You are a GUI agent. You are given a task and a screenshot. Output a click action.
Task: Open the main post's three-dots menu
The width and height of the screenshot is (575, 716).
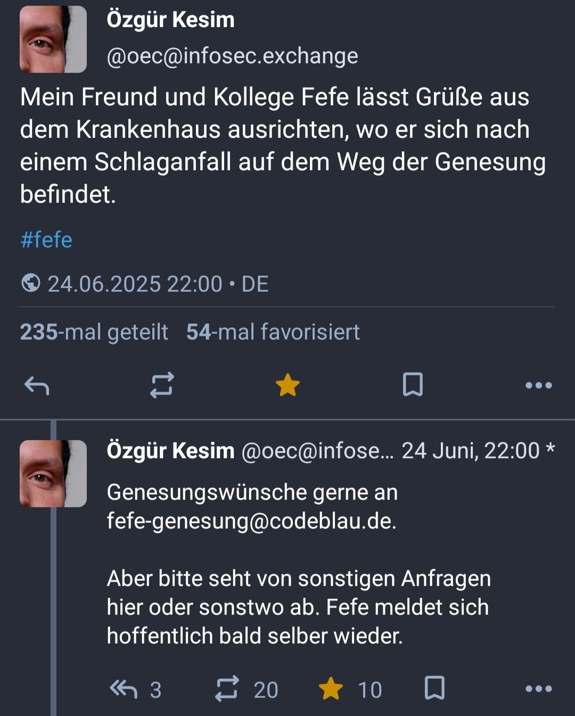(539, 385)
